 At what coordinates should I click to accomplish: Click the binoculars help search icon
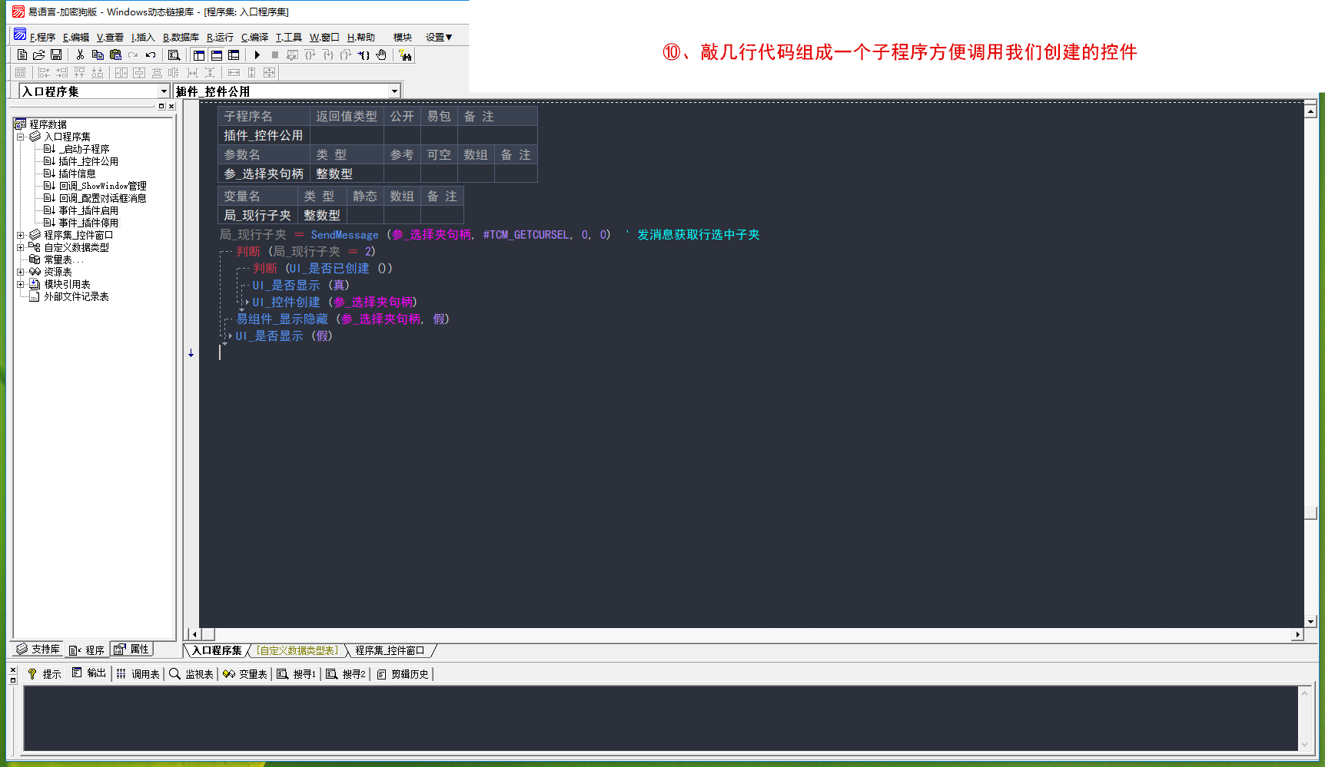(x=405, y=55)
